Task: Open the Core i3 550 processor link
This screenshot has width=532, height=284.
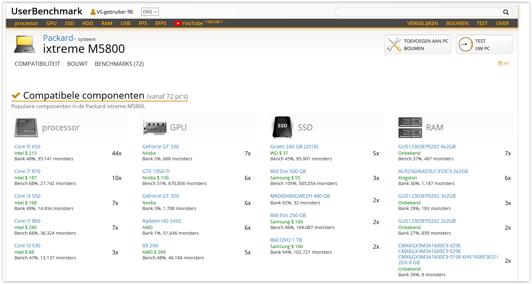Action: tap(28, 196)
